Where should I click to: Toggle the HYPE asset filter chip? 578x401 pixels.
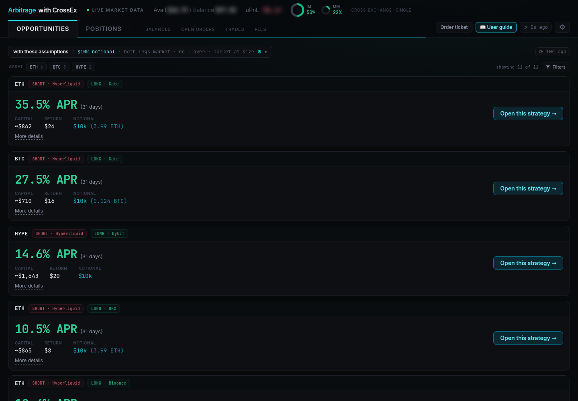pyautogui.click(x=83, y=67)
